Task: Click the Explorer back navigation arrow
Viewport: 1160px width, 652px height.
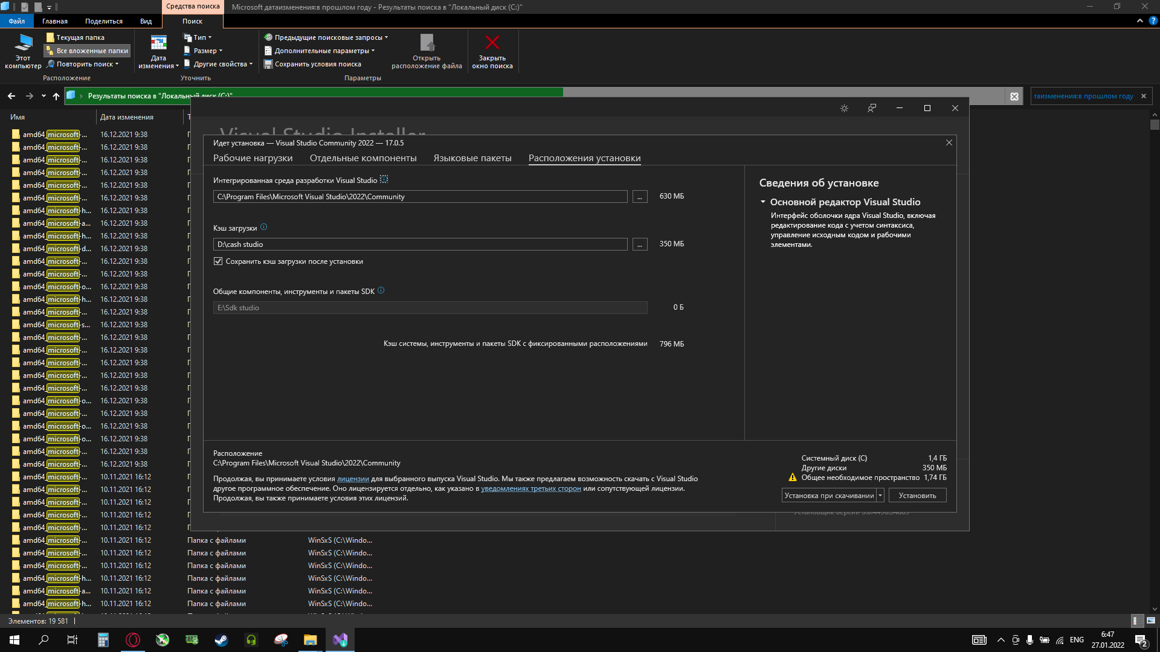Action: pyautogui.click(x=11, y=96)
